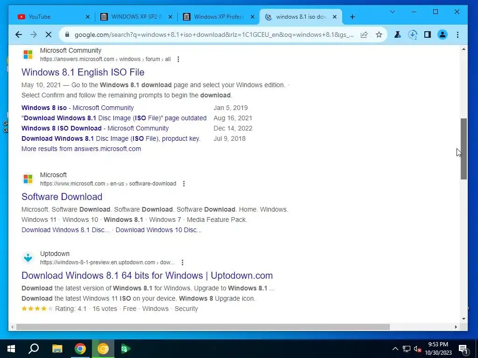Open the notification center icon

click(464, 349)
